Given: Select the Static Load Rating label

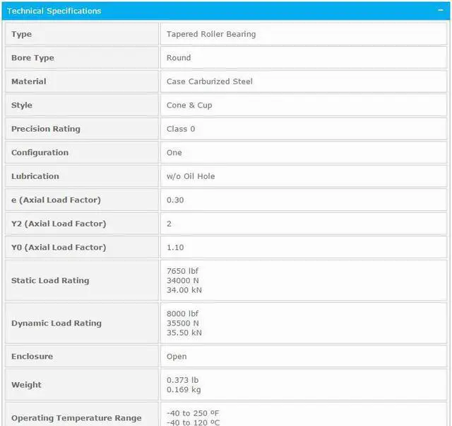Looking at the screenshot, I should click(50, 281).
